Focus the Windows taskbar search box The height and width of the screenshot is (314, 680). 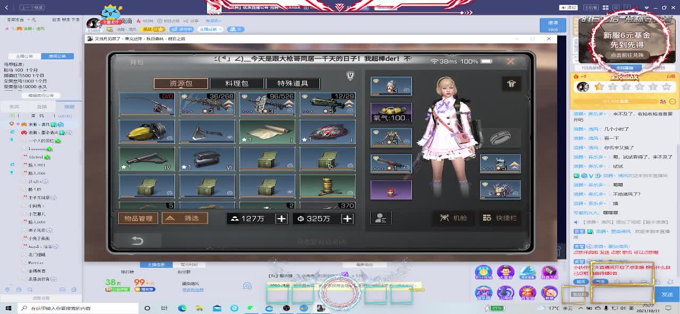79,308
